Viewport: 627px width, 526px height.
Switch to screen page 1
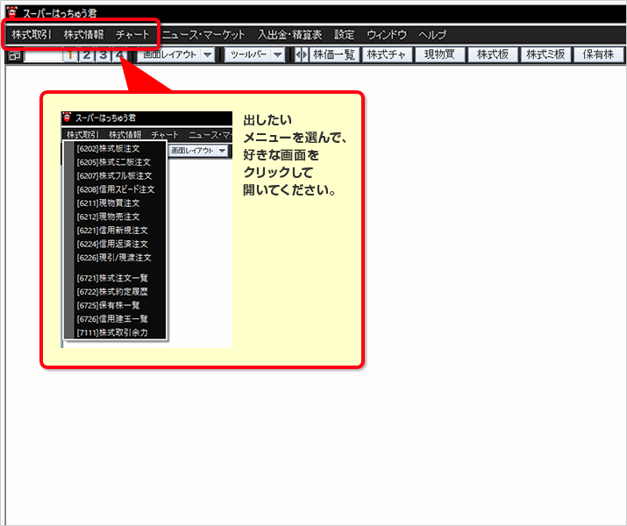(x=71, y=55)
